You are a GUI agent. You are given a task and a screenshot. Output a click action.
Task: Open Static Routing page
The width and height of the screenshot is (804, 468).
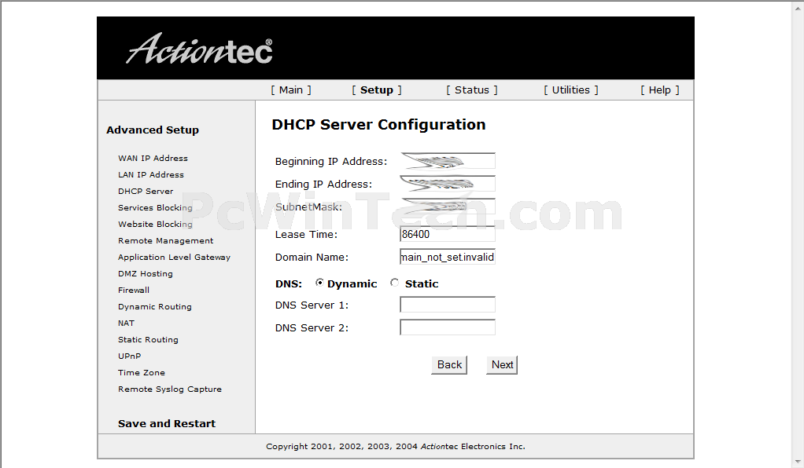[x=148, y=339]
